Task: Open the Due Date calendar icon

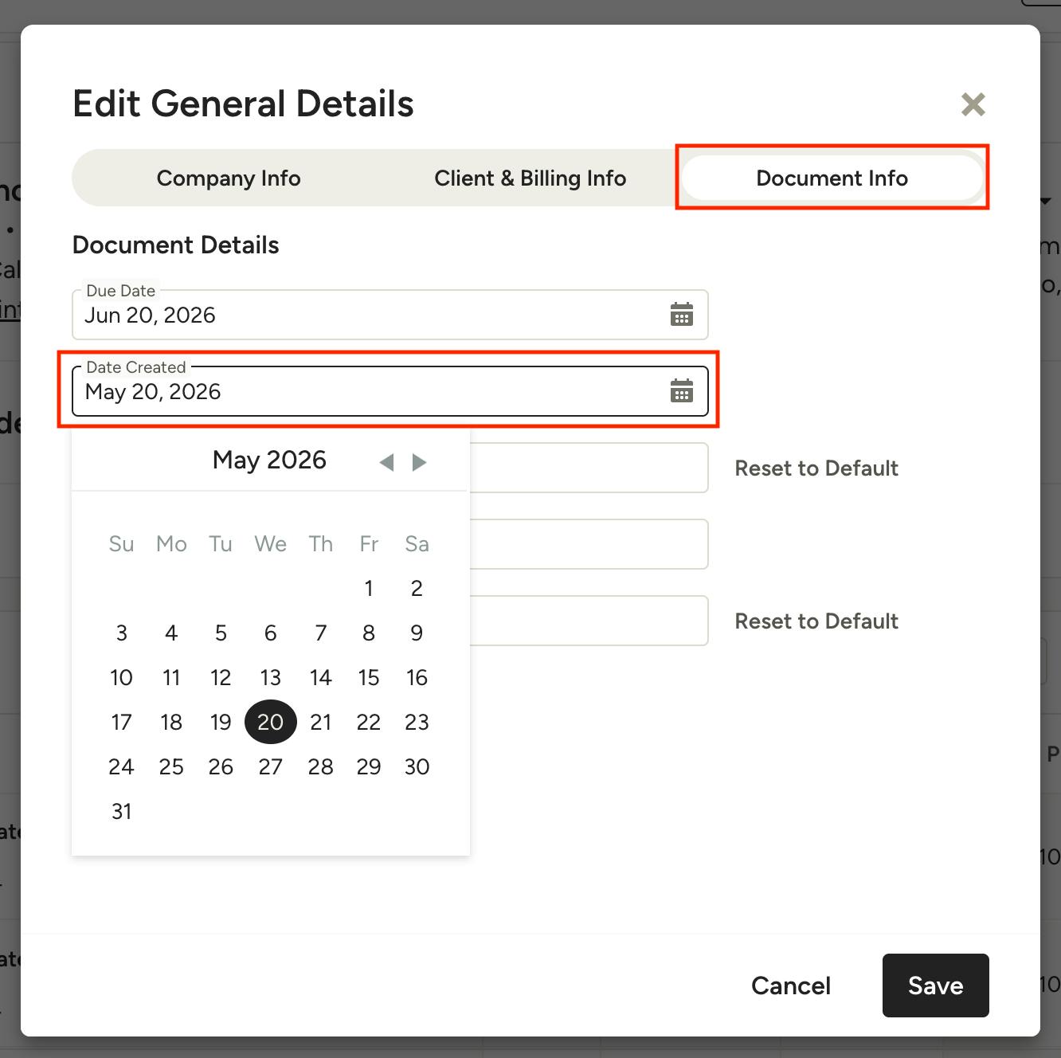Action: 682,315
